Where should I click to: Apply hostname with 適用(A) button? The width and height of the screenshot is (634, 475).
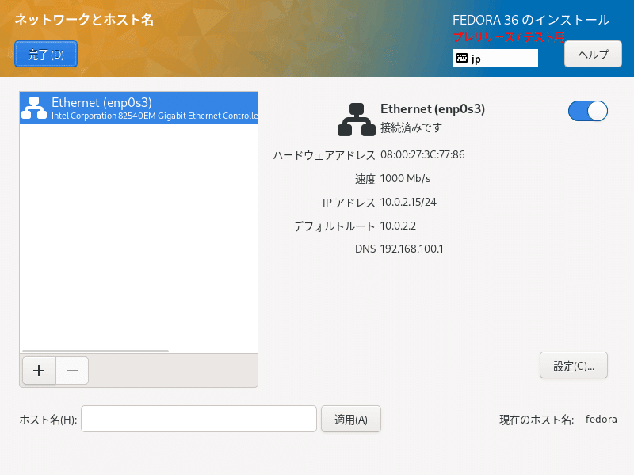click(351, 420)
